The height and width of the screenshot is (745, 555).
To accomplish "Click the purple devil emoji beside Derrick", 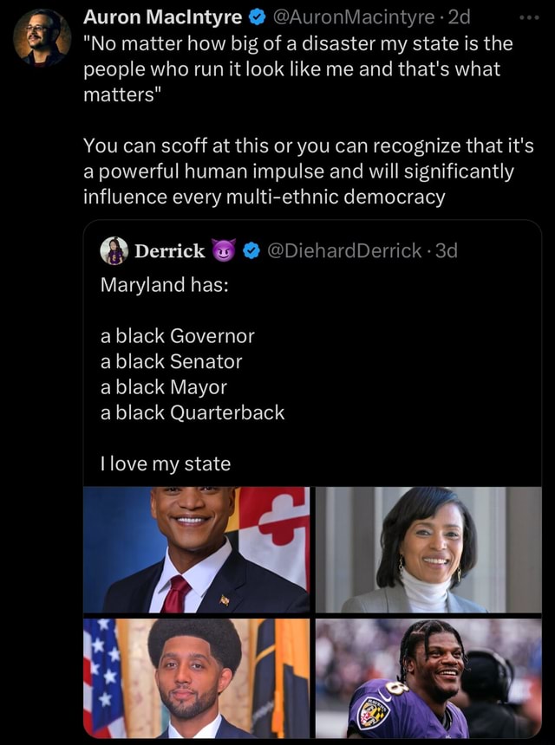I will (225, 252).
